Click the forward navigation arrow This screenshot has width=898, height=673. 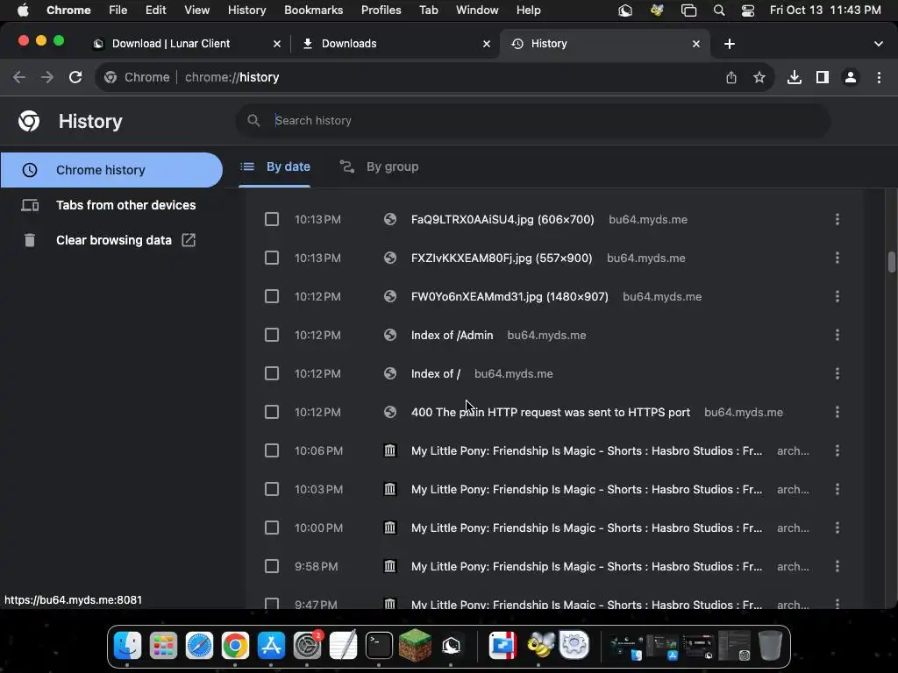[47, 77]
